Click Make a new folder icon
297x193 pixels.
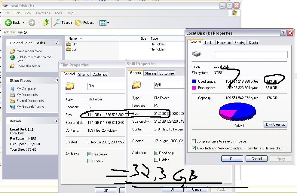(x=12, y=51)
